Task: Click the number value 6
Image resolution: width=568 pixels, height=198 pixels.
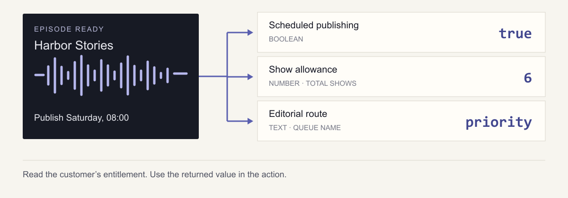Action: [528, 77]
